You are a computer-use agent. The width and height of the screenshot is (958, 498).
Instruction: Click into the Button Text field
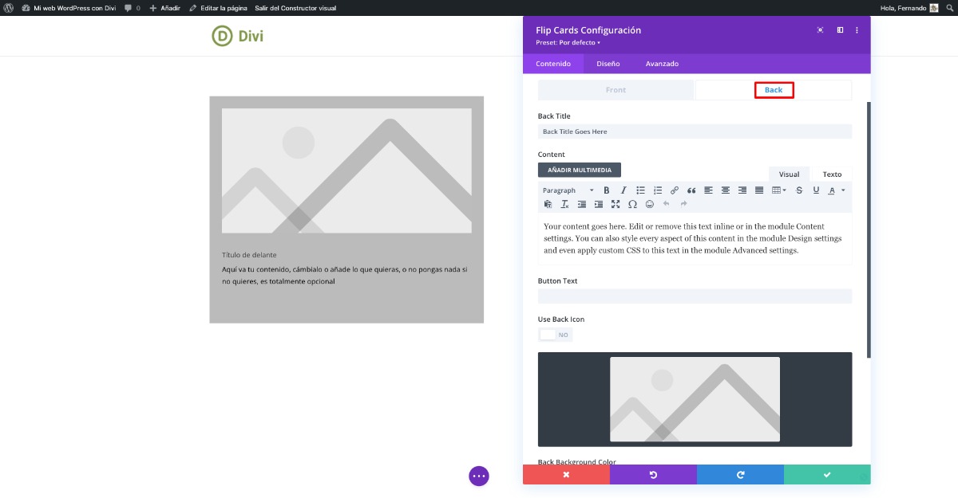[695, 296]
